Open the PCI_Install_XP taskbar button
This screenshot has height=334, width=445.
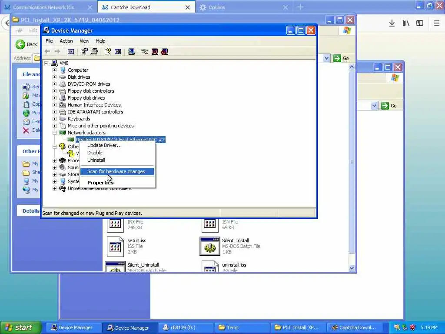[x=297, y=327]
